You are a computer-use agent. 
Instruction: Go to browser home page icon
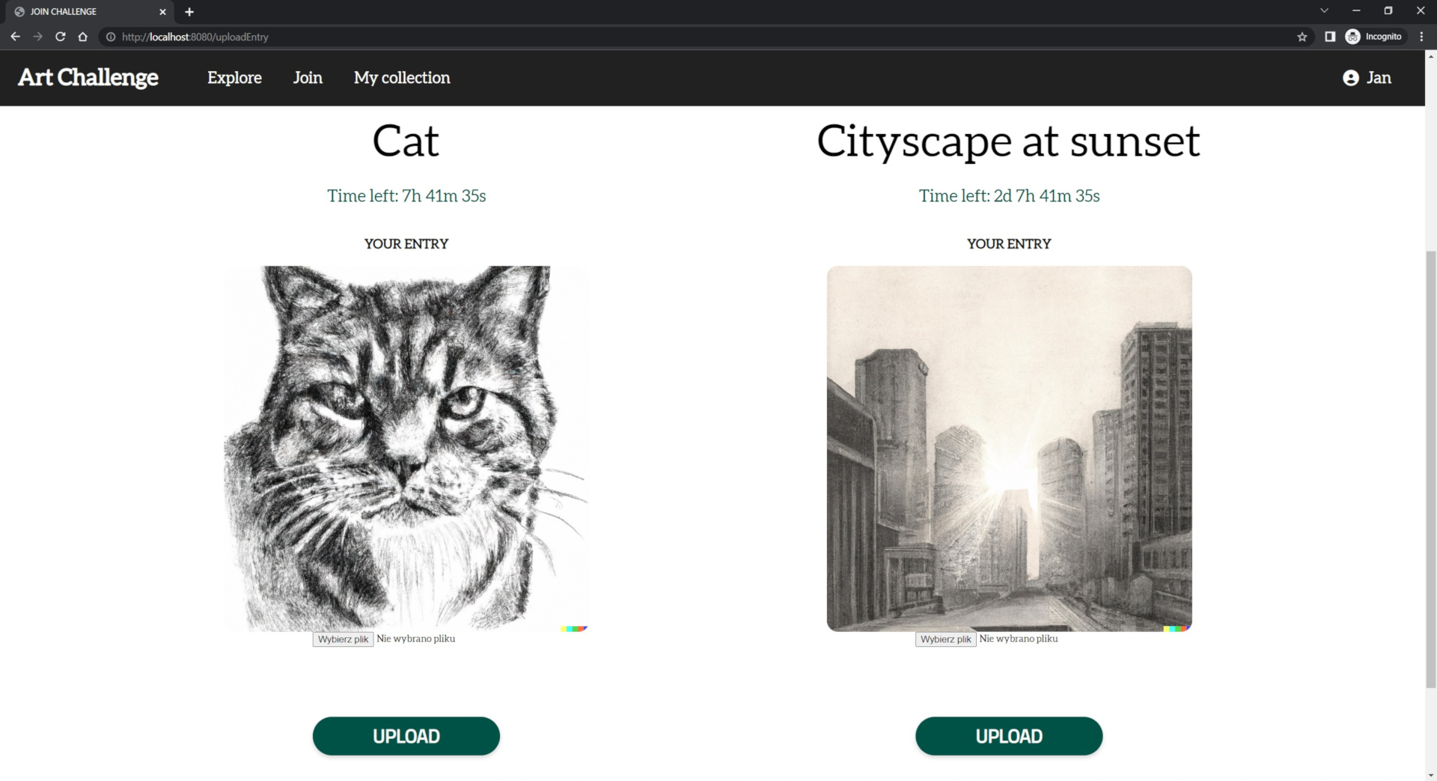(83, 37)
